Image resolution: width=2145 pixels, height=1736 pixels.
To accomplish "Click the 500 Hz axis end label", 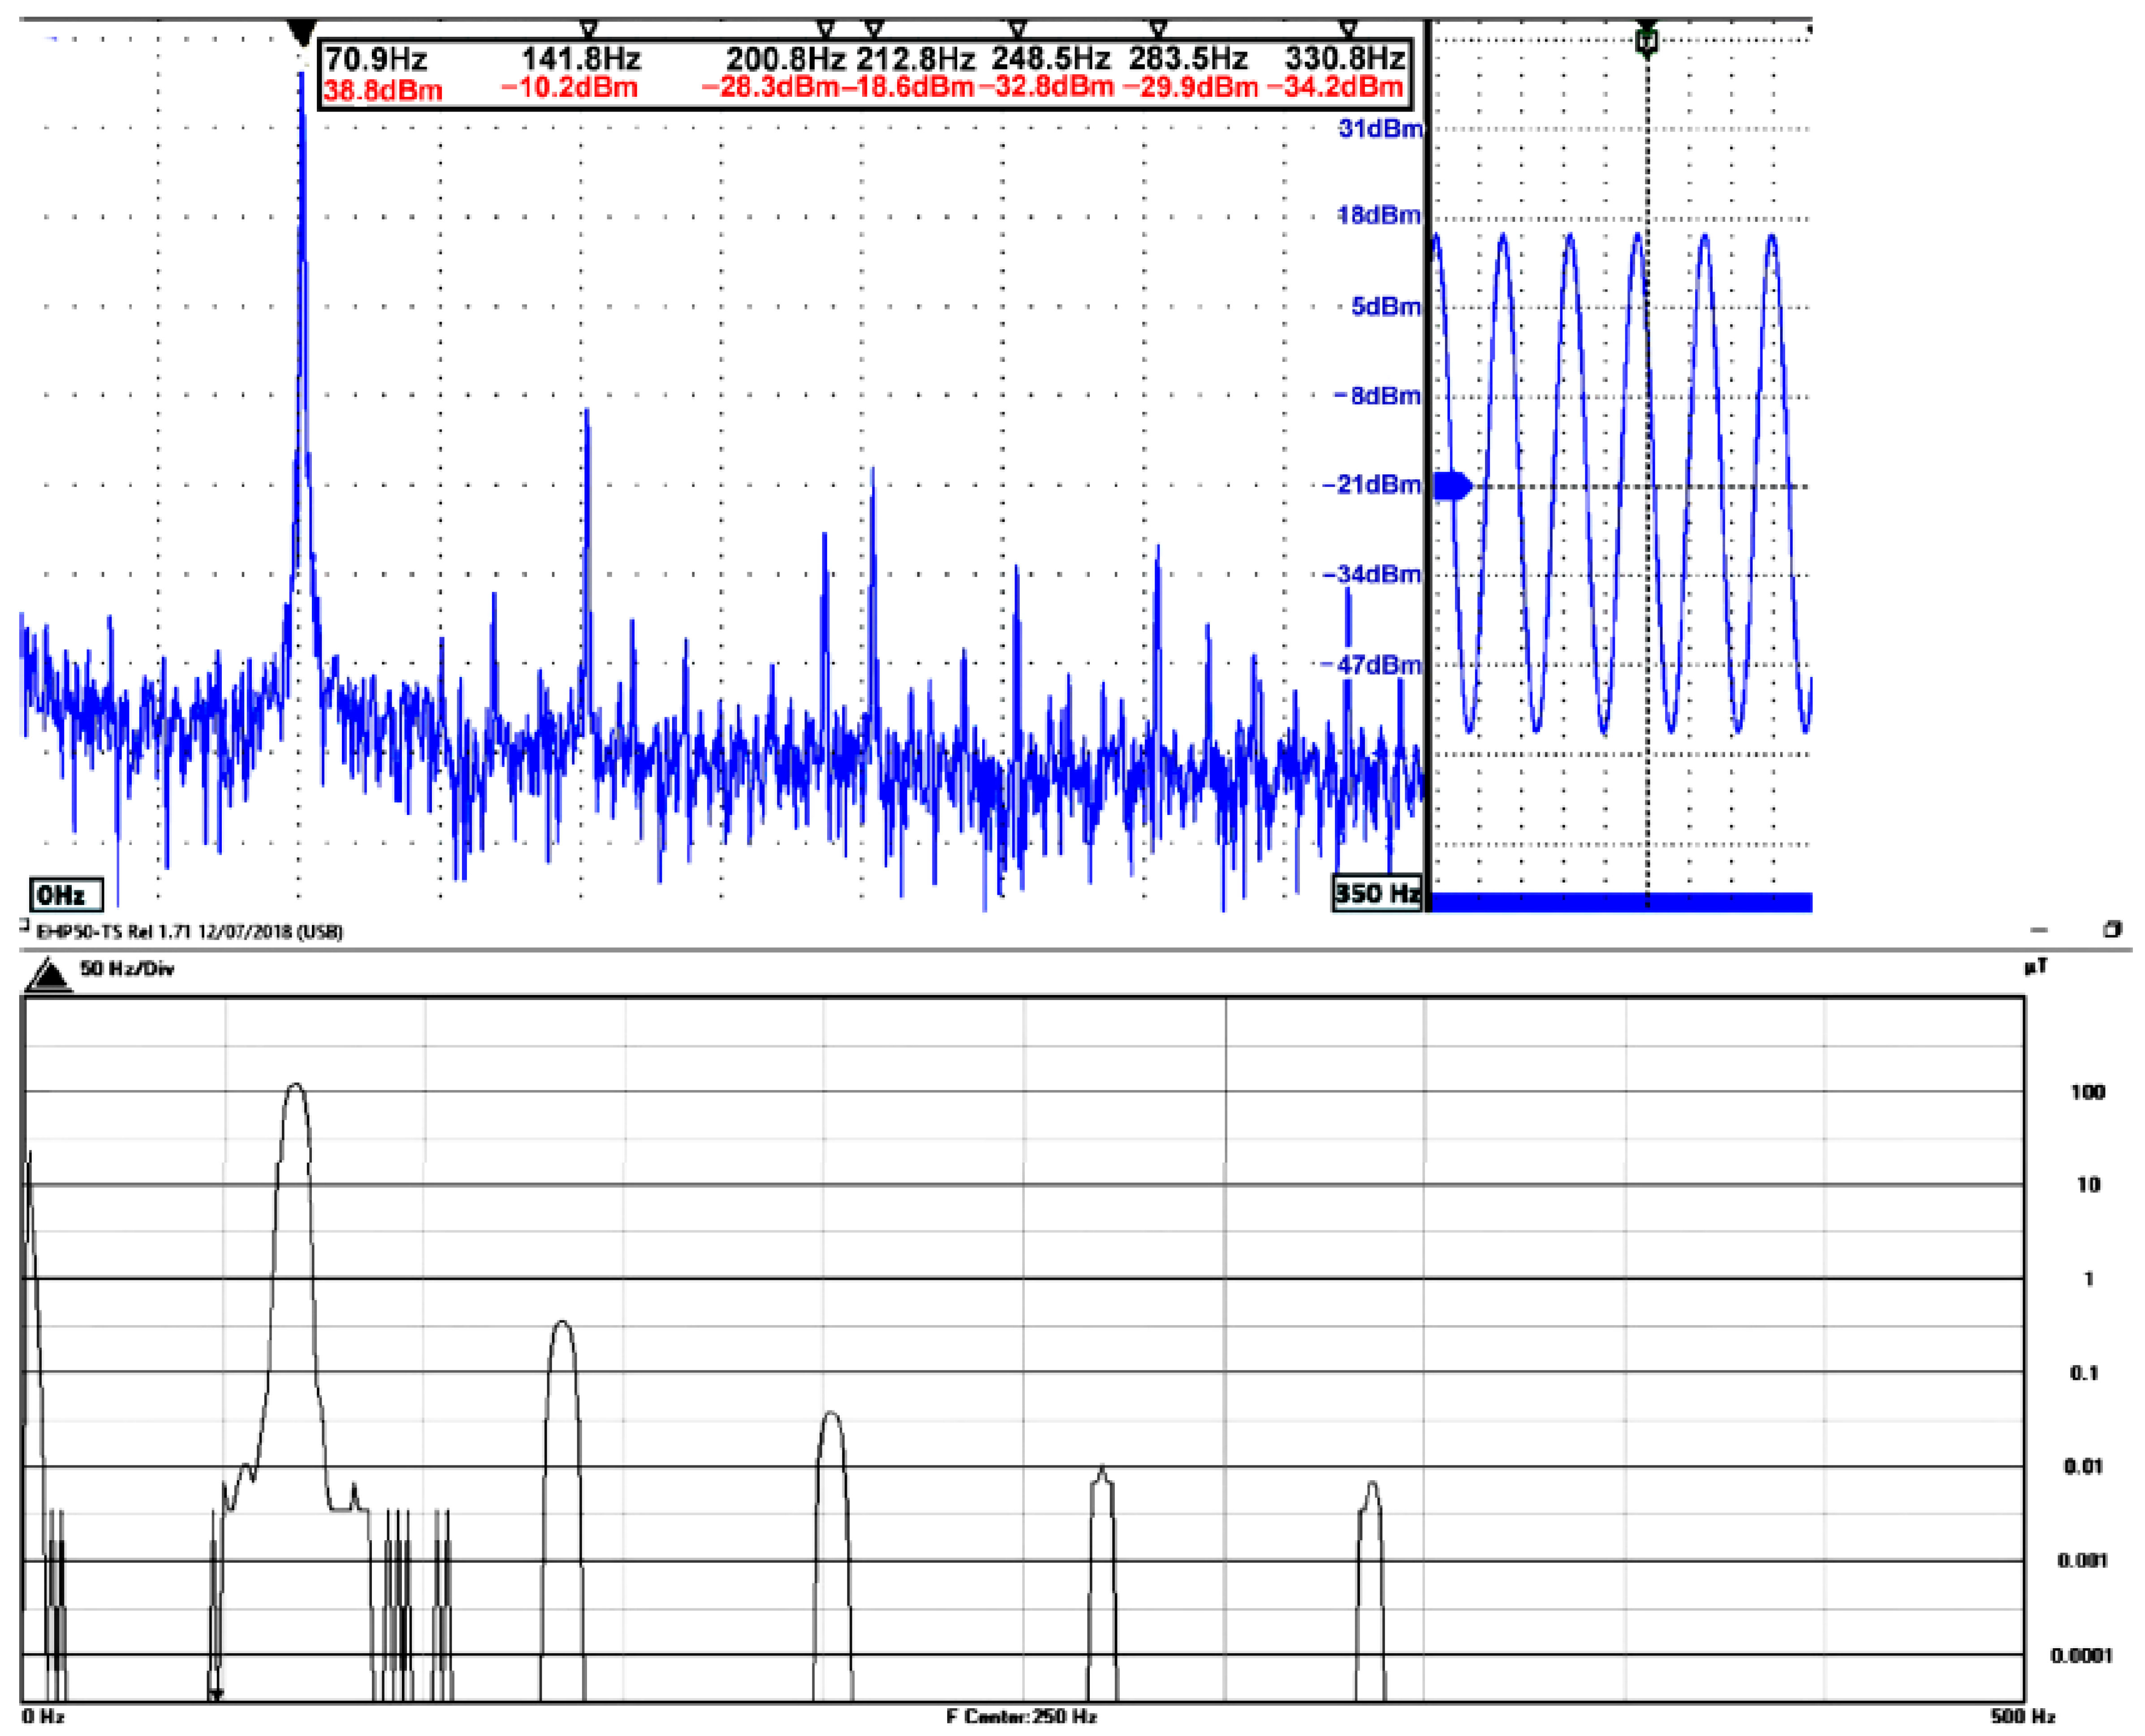I will [x=2022, y=1717].
